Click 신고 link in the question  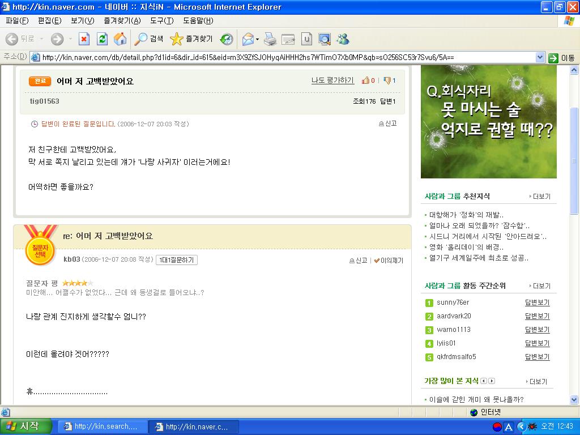pos(387,123)
